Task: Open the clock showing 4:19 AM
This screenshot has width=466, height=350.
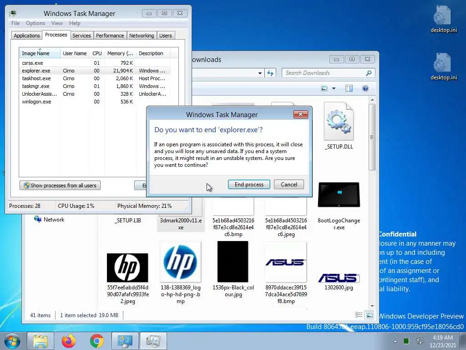Action: pos(442,341)
